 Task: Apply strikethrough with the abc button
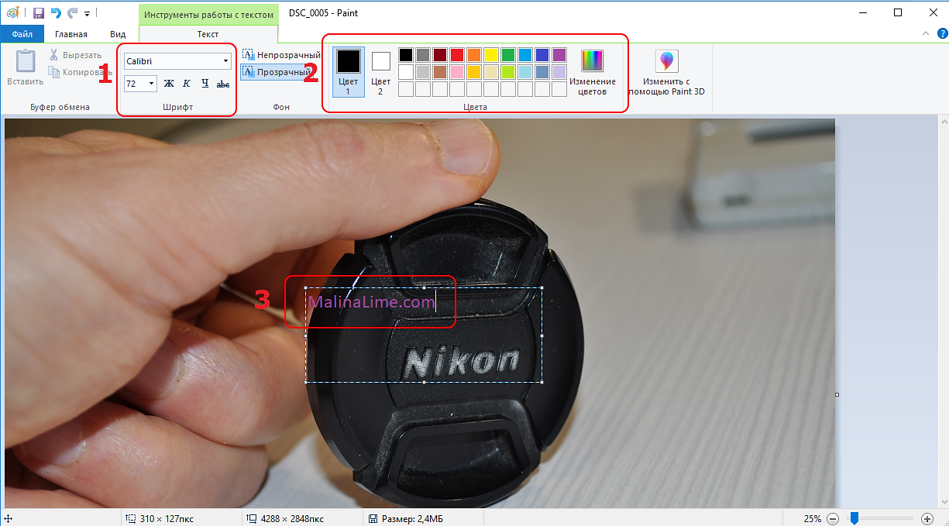[x=223, y=84]
